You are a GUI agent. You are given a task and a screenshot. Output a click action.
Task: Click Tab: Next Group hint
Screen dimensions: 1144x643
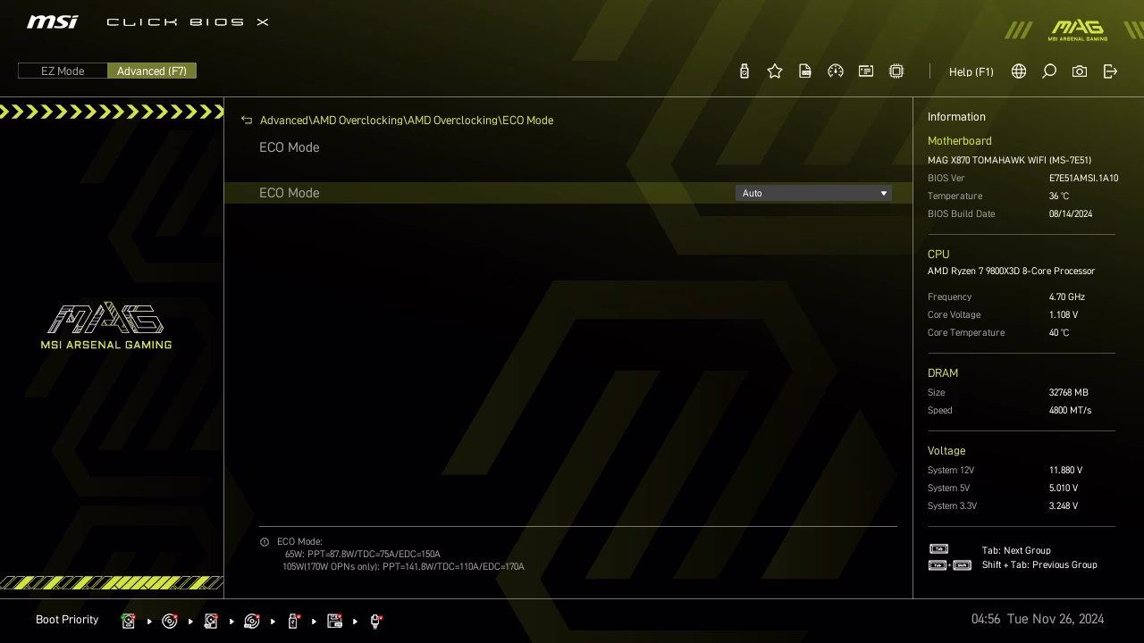[1016, 551]
